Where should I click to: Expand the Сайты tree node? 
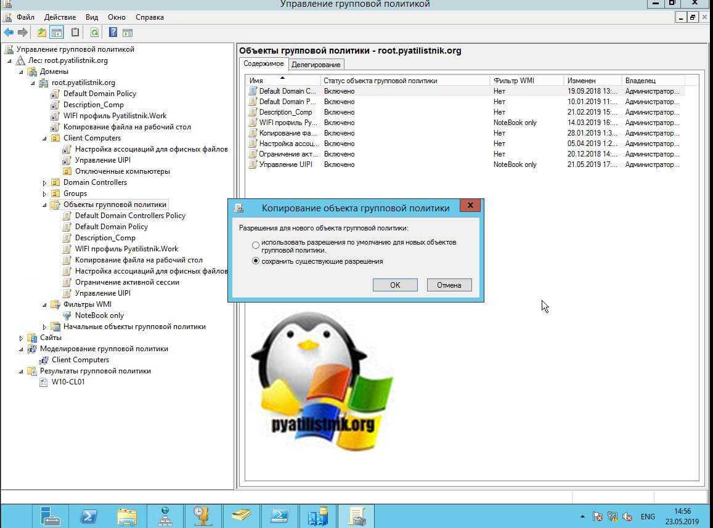click(x=21, y=338)
